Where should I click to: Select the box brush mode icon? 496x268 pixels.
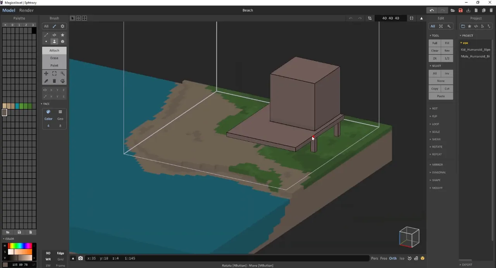(62, 41)
